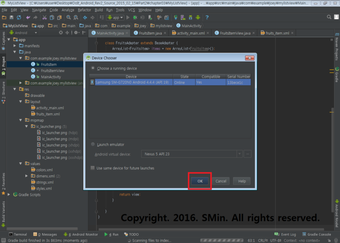This screenshot has height=243, width=340.
Task: Switch to fruits_item.xml editor tab
Action: pos(278,33)
